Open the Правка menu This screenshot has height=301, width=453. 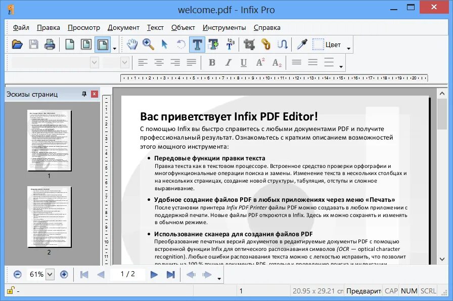[x=48, y=27]
